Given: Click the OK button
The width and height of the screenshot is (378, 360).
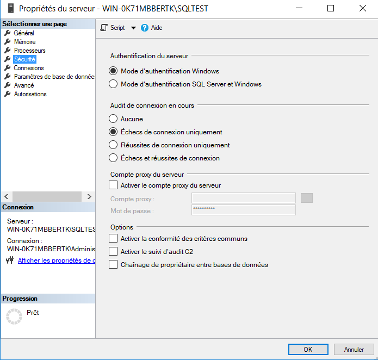Looking at the screenshot, I should coord(307,349).
